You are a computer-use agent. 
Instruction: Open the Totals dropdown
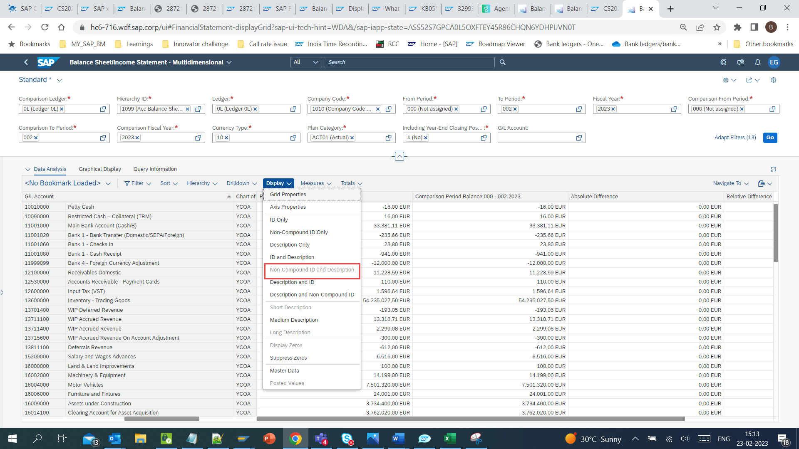352,183
